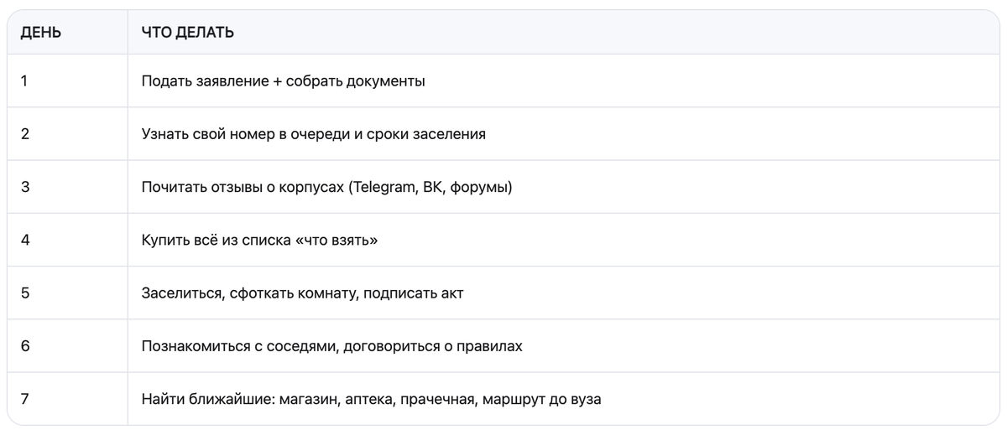Click day number 3 cell
1007x435 pixels.
[x=25, y=187]
